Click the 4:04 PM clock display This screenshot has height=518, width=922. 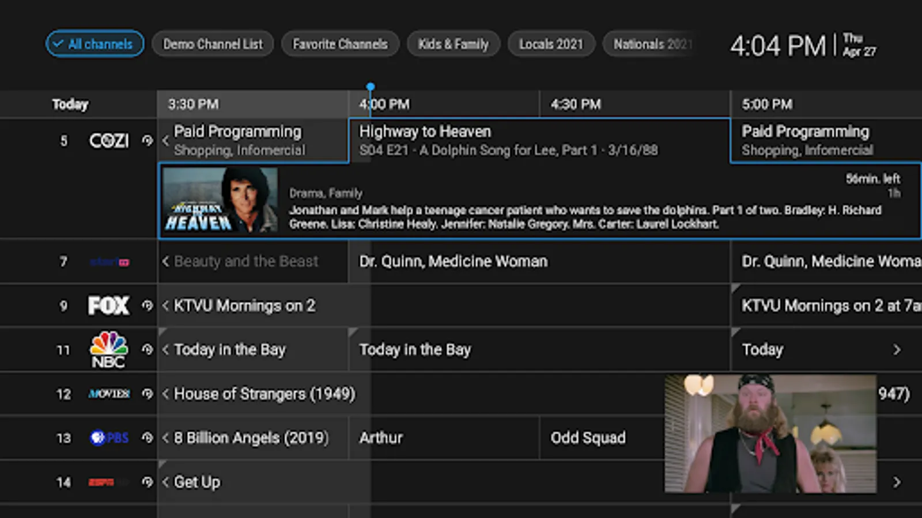[778, 45]
